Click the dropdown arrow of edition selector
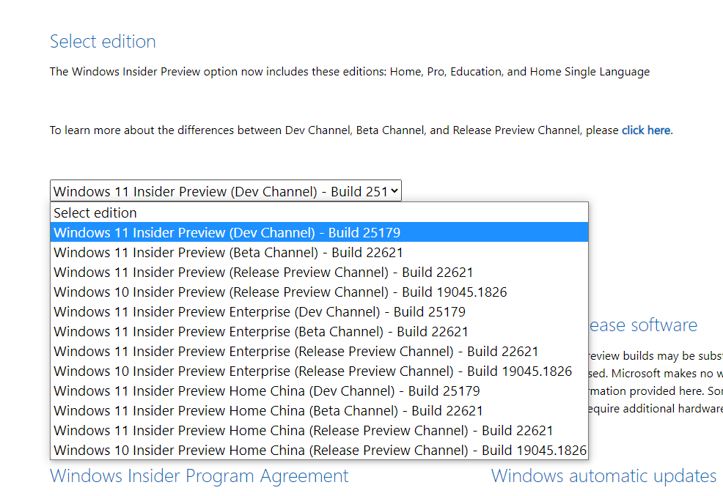The image size is (723, 496). (x=394, y=190)
